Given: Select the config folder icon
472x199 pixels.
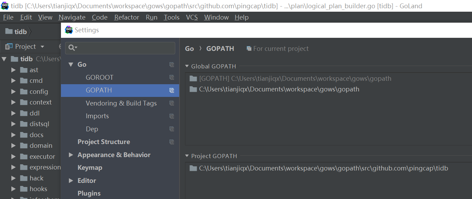Looking at the screenshot, I should [24, 91].
